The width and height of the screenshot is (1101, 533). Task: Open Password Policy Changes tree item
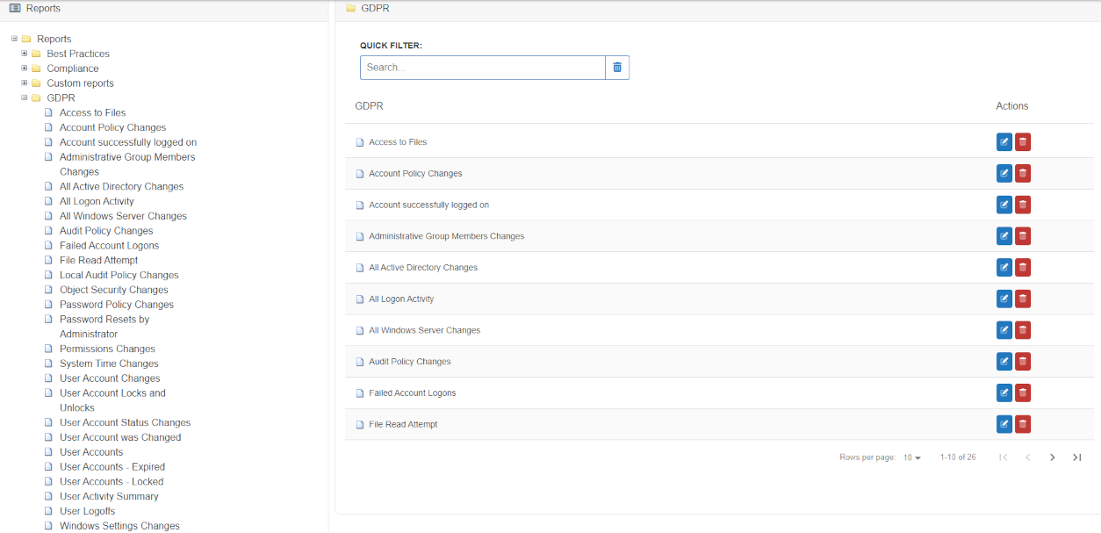(117, 305)
